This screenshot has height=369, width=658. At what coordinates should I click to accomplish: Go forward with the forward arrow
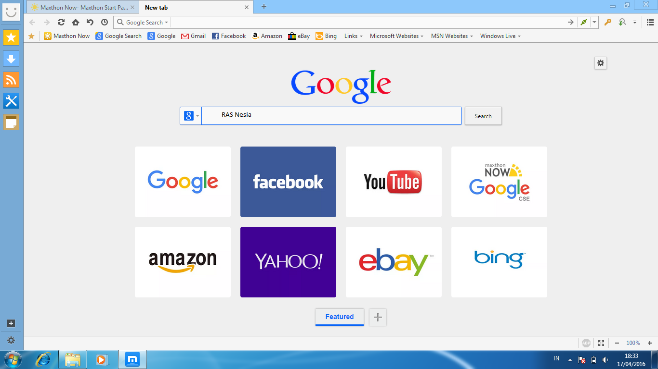tap(47, 22)
